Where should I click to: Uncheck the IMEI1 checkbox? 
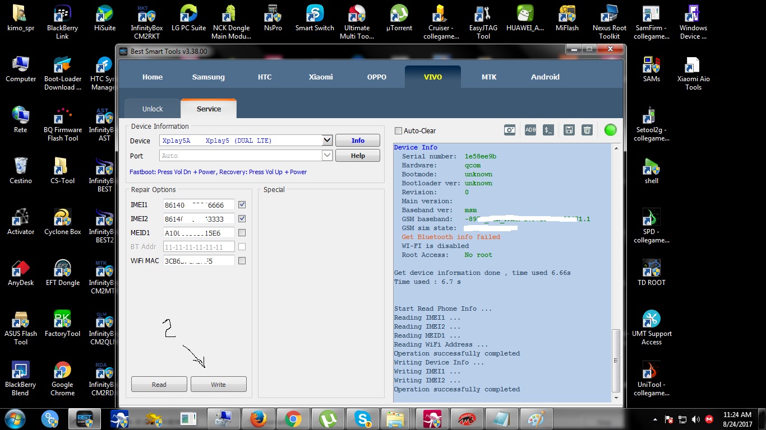coord(242,204)
